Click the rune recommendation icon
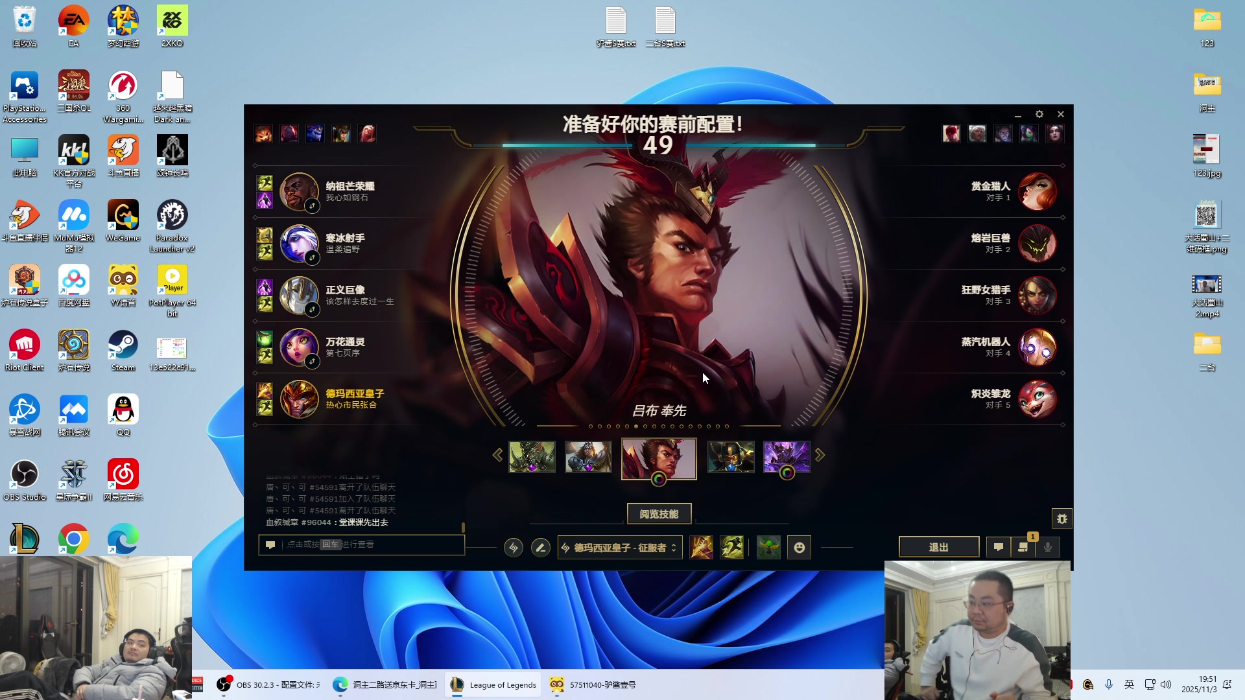Image resolution: width=1245 pixels, height=700 pixels. 513,548
